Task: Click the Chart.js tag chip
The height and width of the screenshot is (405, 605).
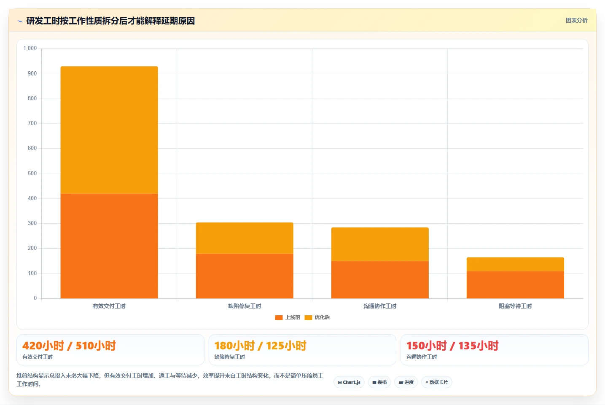Action: click(349, 382)
